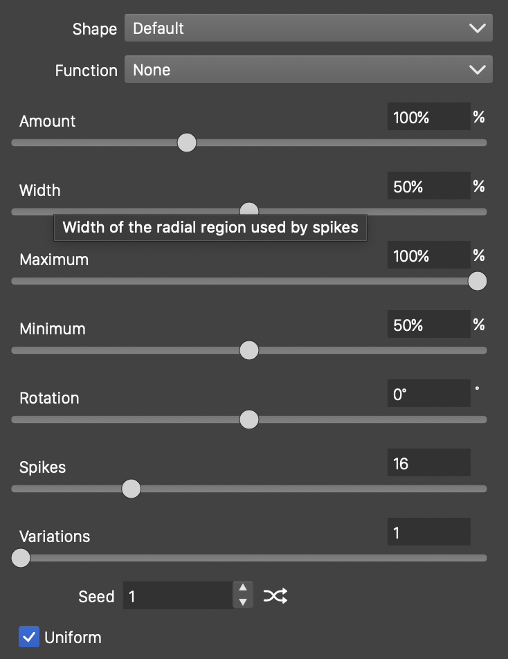Click the Rotation slider handle
Viewport: 508px width, 659px height.
(x=249, y=419)
